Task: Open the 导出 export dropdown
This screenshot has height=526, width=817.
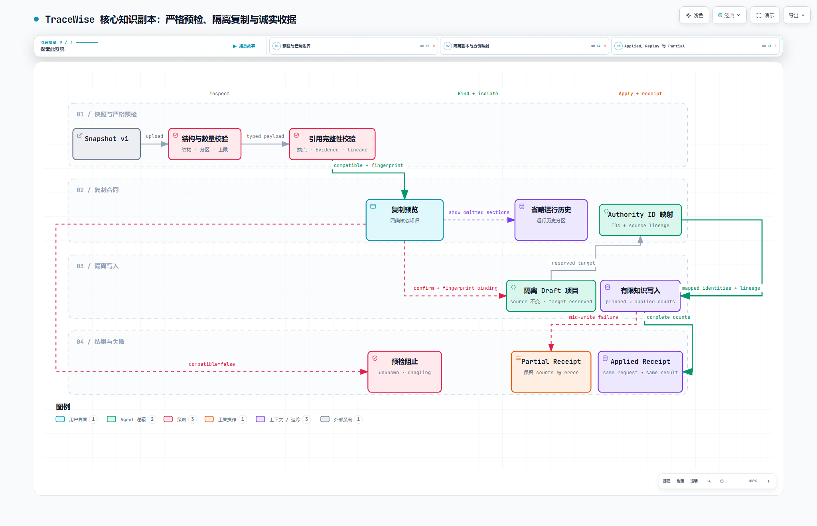Action: pos(797,15)
